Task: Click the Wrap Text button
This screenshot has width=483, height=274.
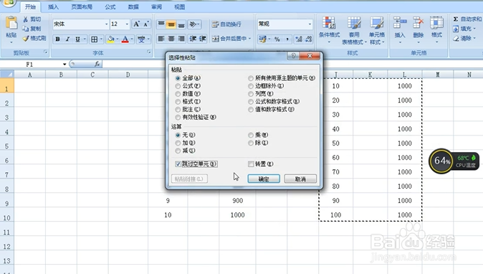Action: (x=226, y=24)
